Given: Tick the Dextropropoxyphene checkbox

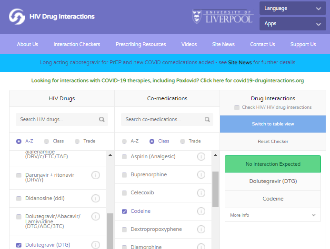Looking at the screenshot, I should (124, 230).
